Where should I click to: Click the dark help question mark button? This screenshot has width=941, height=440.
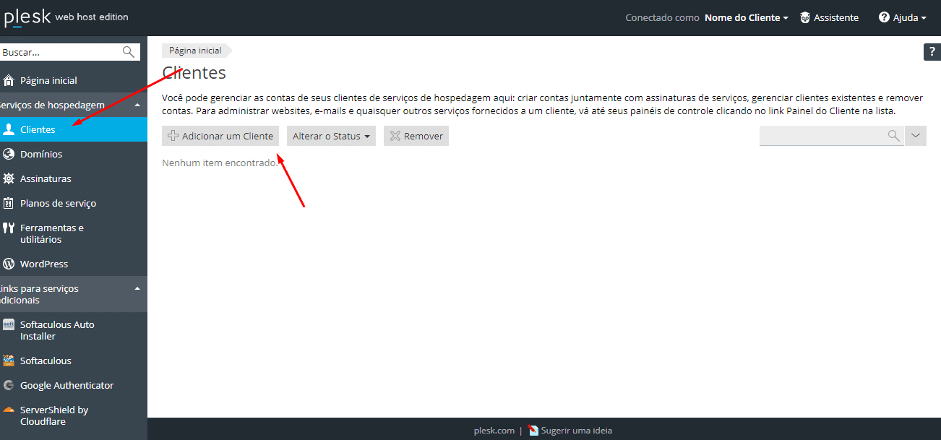point(932,52)
